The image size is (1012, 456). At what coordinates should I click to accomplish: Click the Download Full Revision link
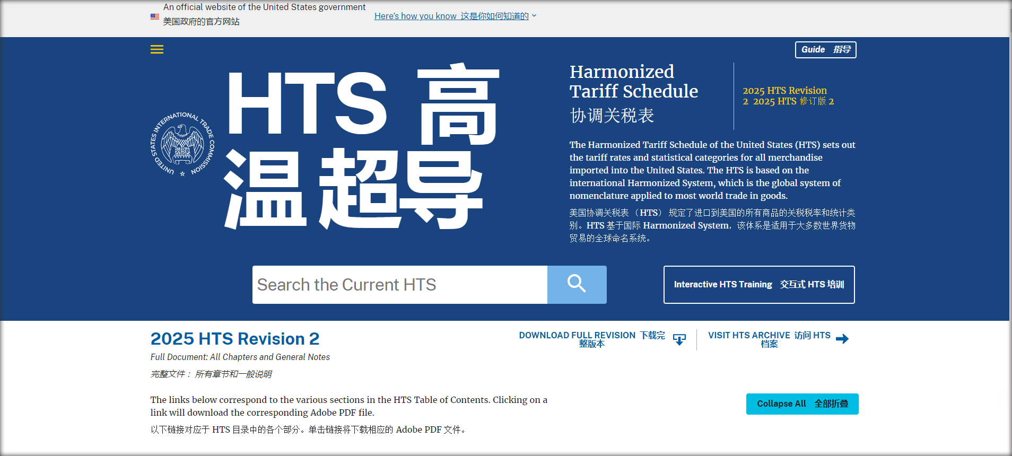[592, 339]
